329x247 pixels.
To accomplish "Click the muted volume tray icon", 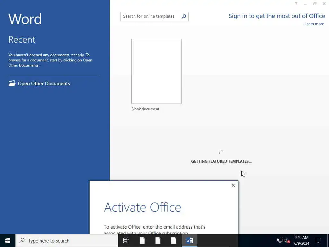I will [287, 241].
